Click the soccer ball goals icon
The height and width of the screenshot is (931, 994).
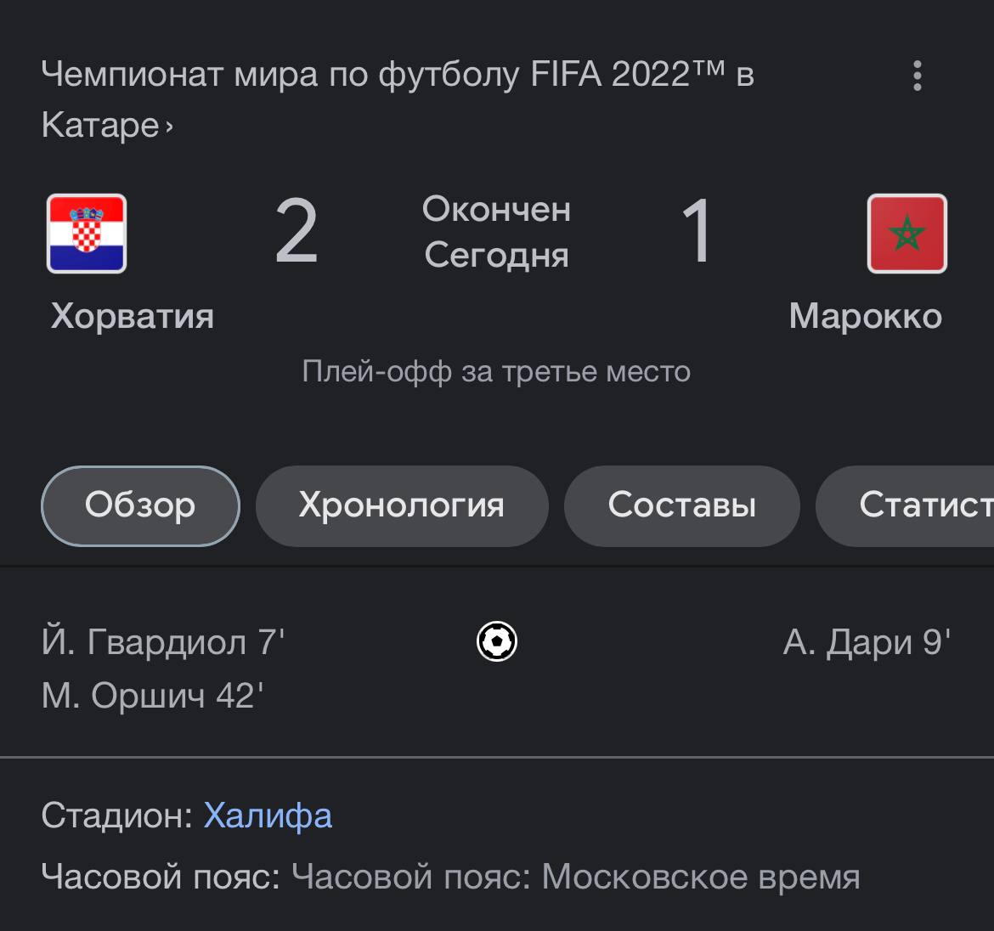click(497, 641)
